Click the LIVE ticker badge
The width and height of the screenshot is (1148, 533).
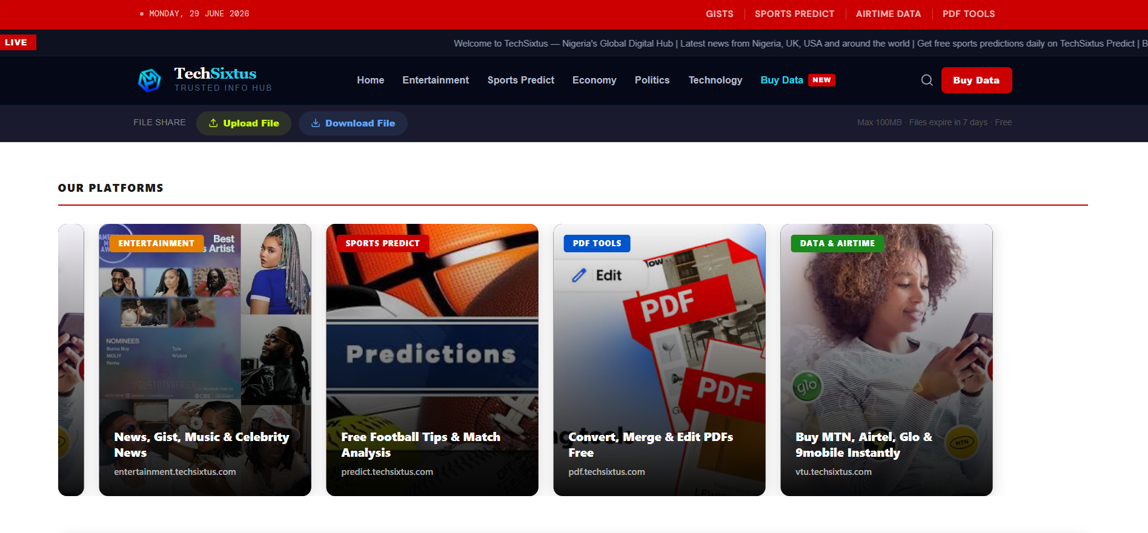pyautogui.click(x=18, y=42)
